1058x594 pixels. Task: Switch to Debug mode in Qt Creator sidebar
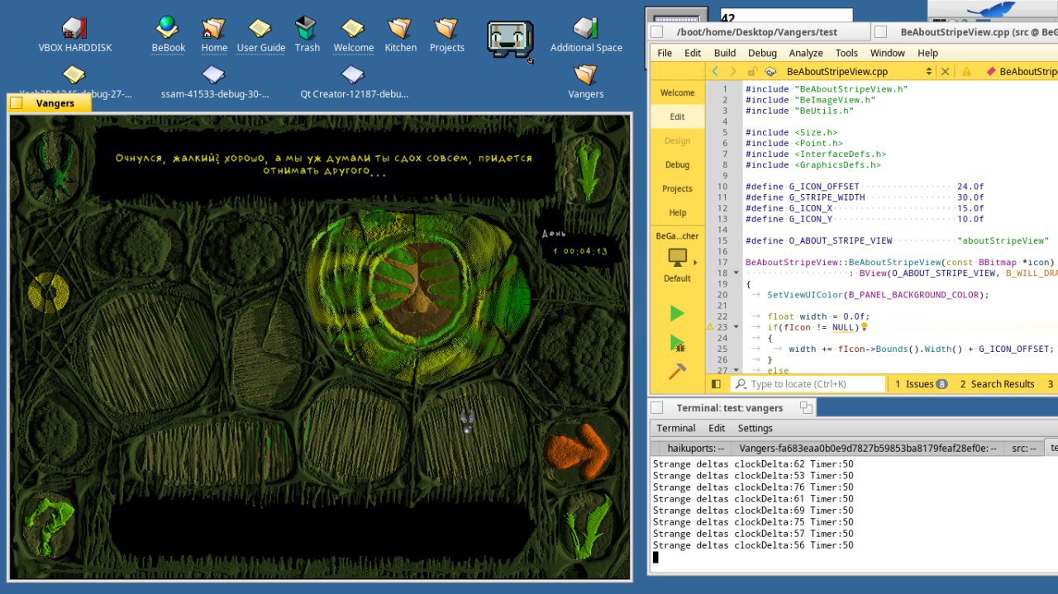coord(677,164)
